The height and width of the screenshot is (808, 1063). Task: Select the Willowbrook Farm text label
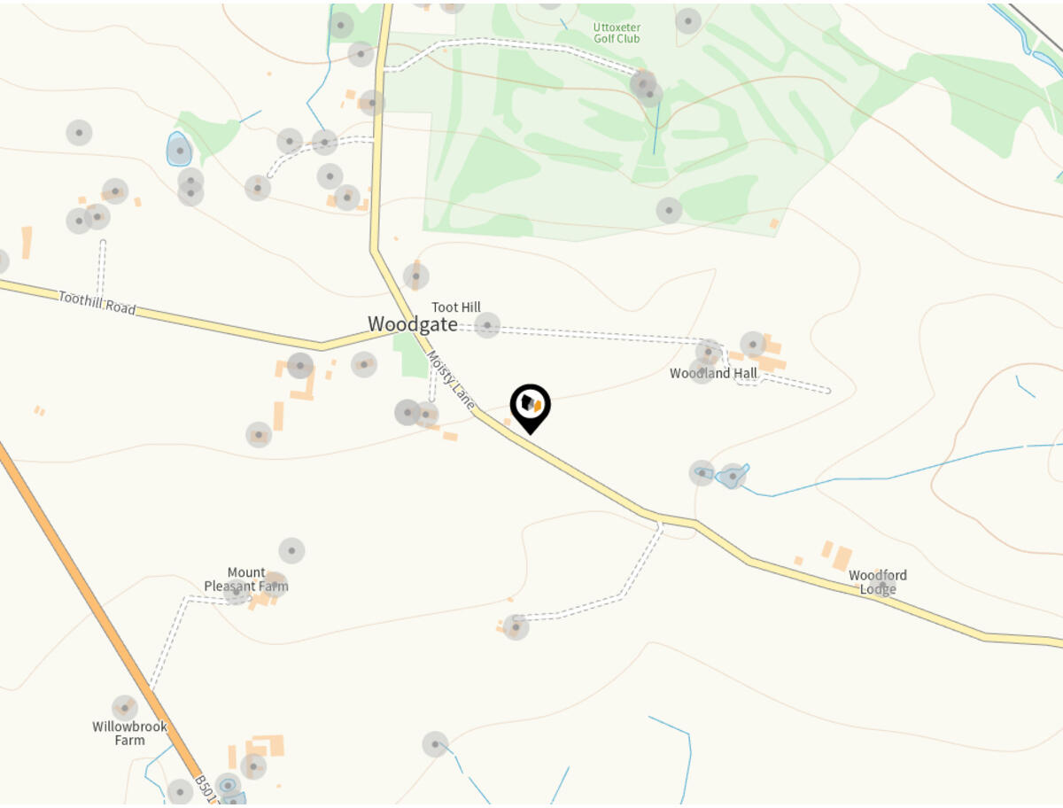[129, 733]
